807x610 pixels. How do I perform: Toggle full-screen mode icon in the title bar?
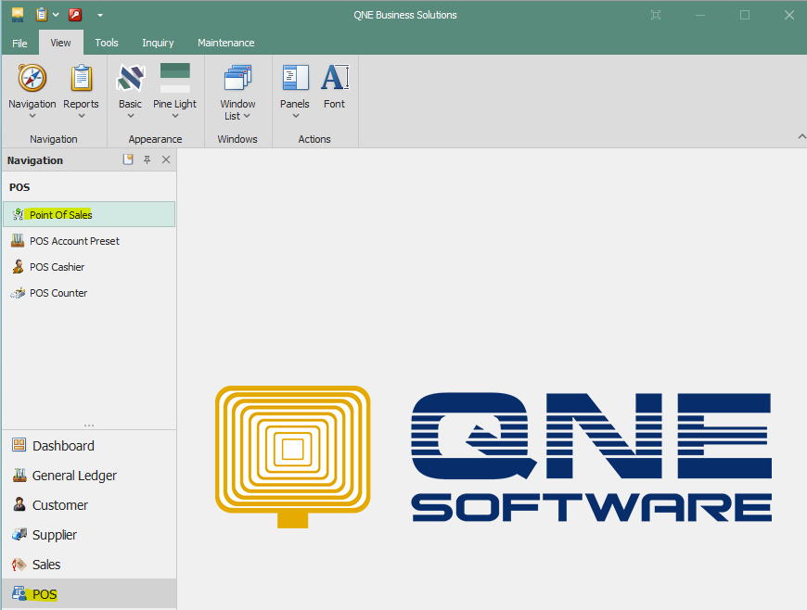pyautogui.click(x=656, y=15)
